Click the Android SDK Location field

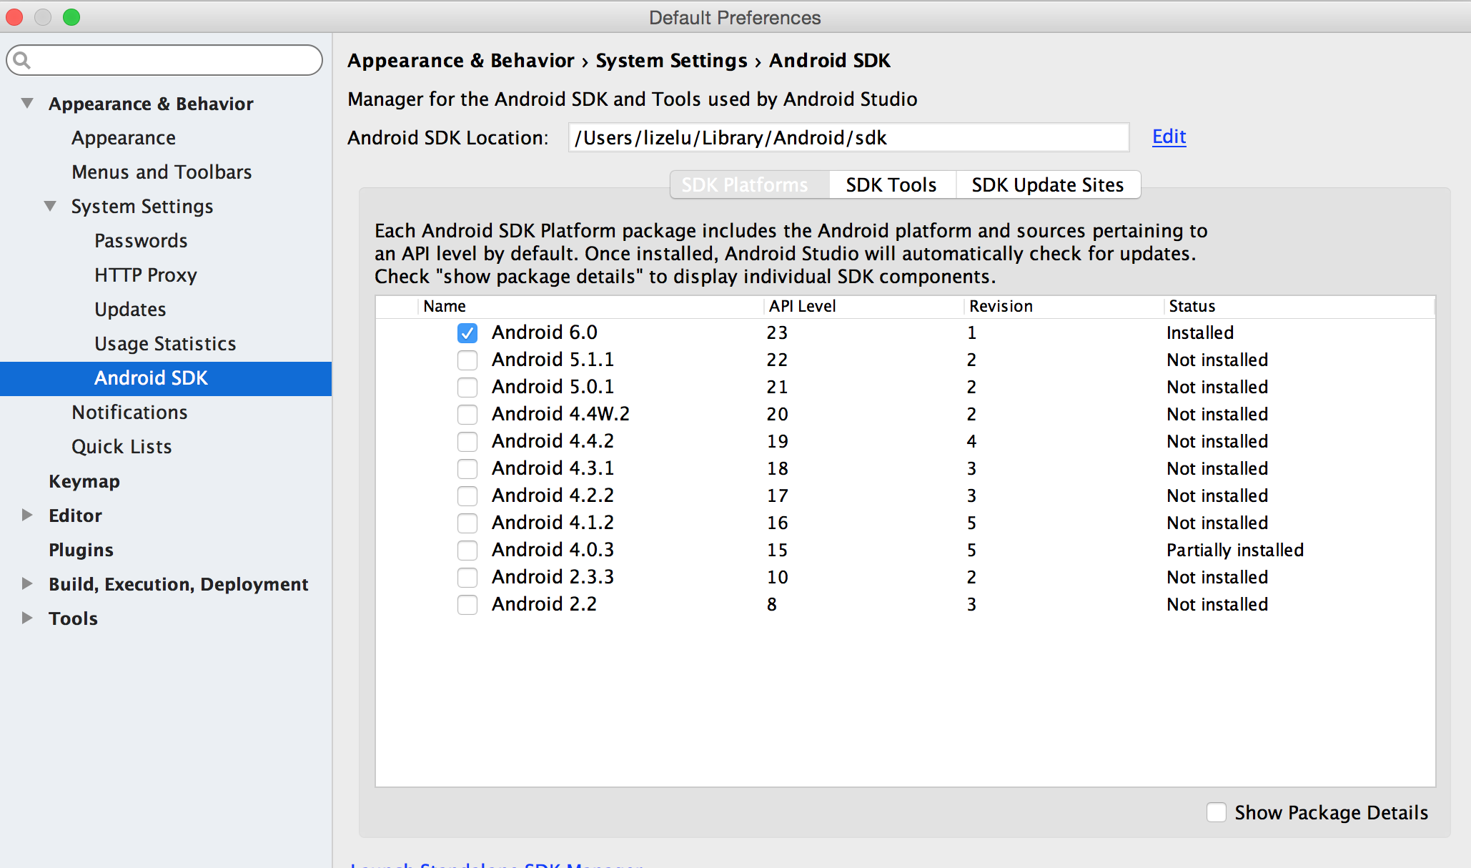(x=848, y=137)
